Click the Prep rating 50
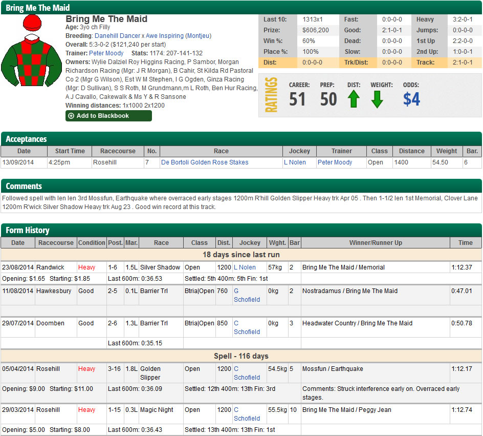Screen dimensions: 483x436 (x=328, y=99)
